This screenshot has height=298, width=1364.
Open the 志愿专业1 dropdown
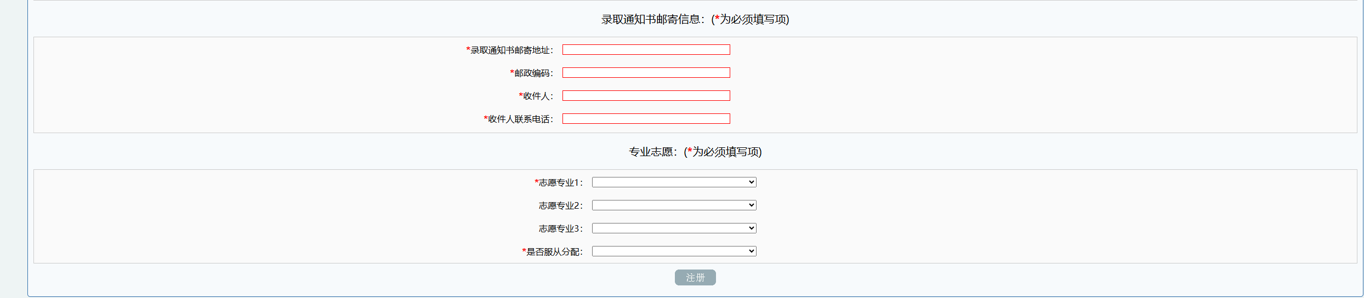[674, 182]
